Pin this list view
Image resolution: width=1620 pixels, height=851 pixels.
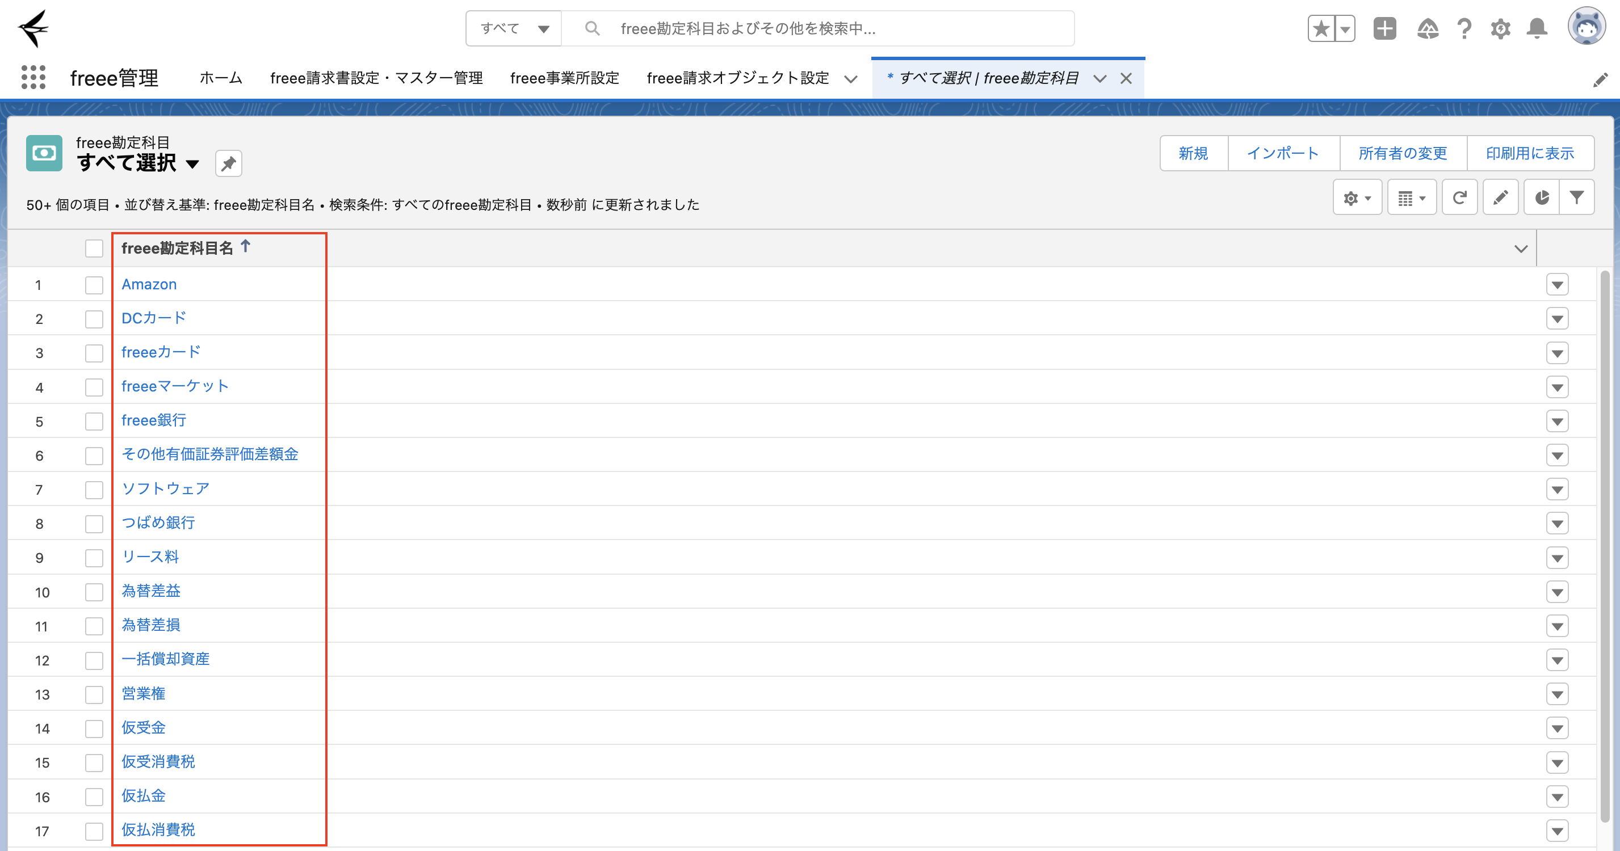tap(228, 163)
